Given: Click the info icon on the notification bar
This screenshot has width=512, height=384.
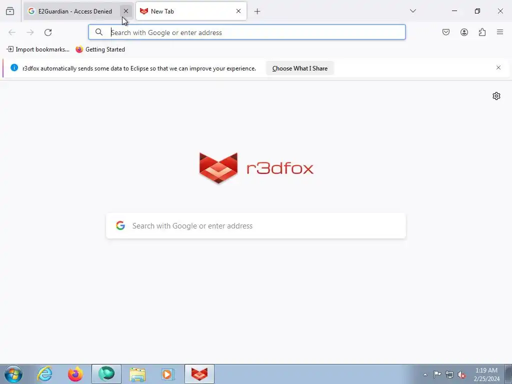Looking at the screenshot, I should [x=14, y=67].
